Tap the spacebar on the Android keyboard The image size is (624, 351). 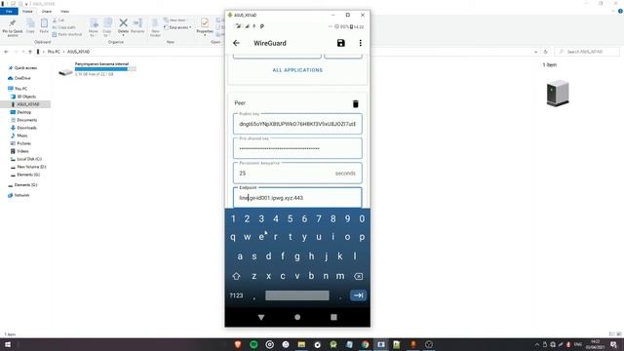point(296,295)
